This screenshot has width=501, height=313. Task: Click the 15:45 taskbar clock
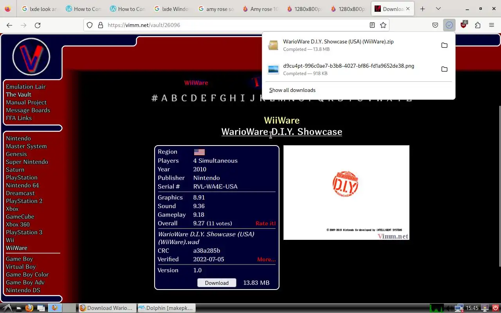(472, 308)
